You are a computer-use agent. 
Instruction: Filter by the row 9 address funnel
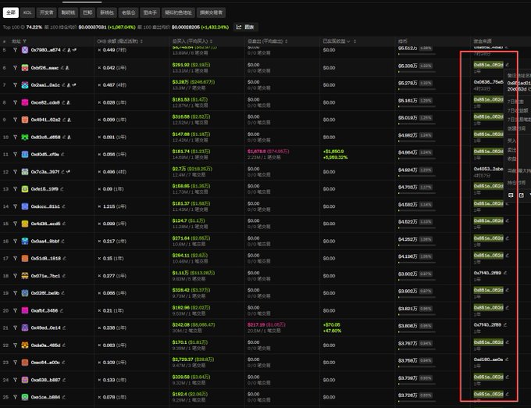15,120
